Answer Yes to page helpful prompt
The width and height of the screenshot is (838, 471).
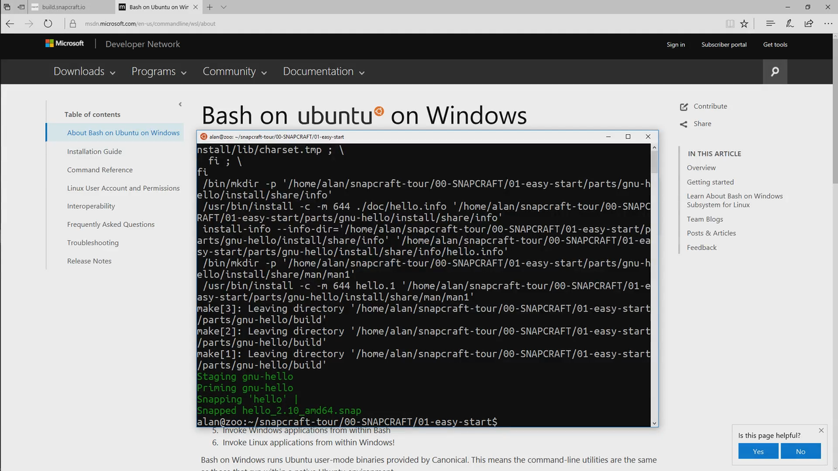758,451
